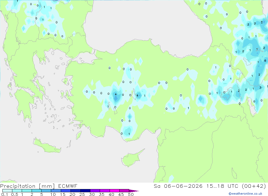Pick the 1–2 mm legend color swatch
268x196 pixels.
[27, 191]
